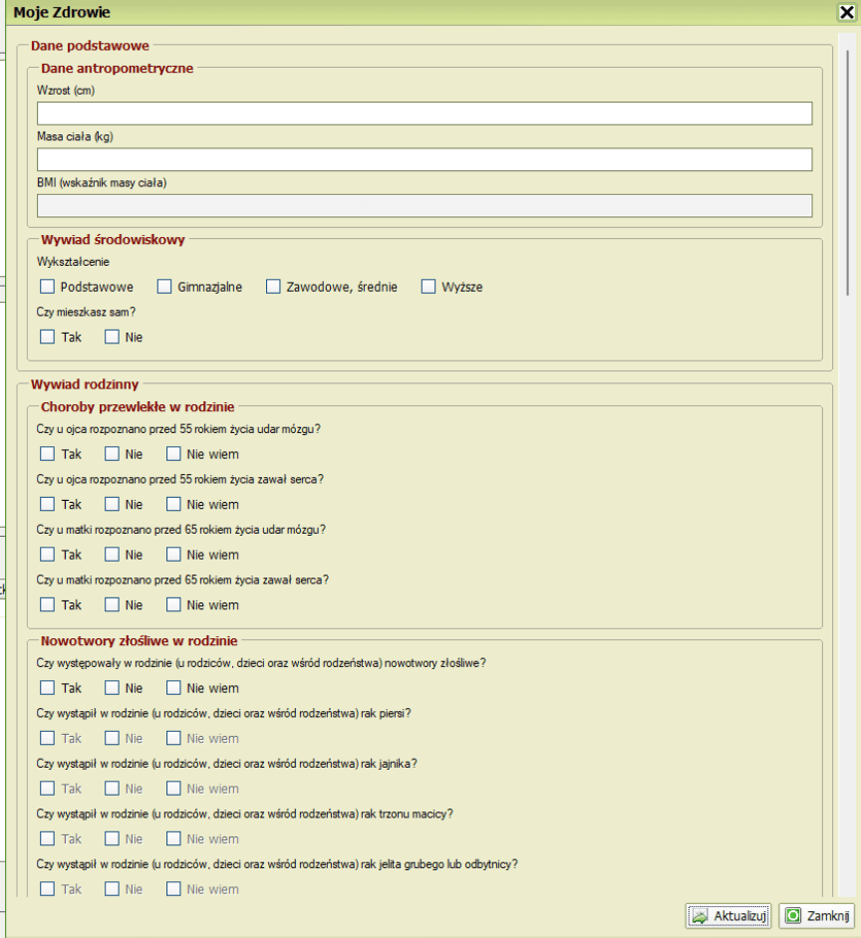Check Nie for Czy mieszkasz sam
The height and width of the screenshot is (938, 861).
(112, 338)
